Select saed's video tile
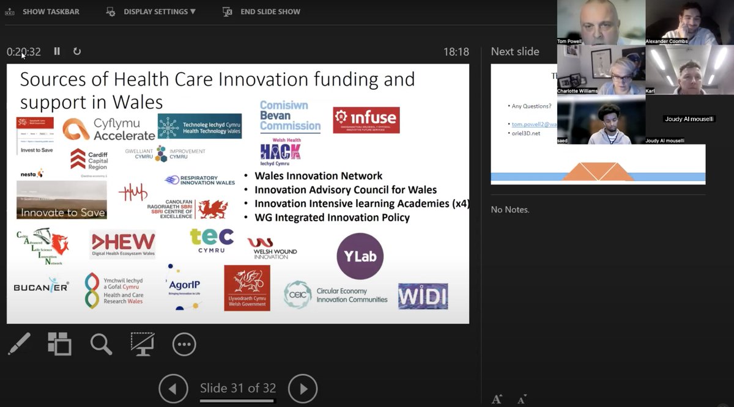The image size is (734, 407). coord(601,120)
